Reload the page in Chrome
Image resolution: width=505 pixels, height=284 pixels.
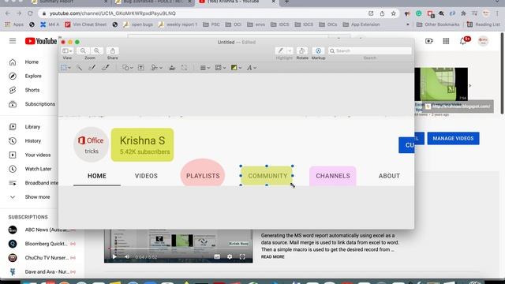[x=30, y=13]
